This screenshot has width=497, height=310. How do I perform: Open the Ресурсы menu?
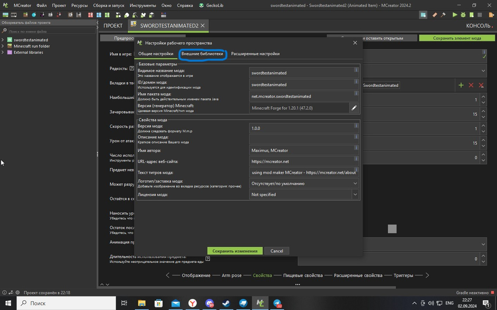pyautogui.click(x=79, y=5)
